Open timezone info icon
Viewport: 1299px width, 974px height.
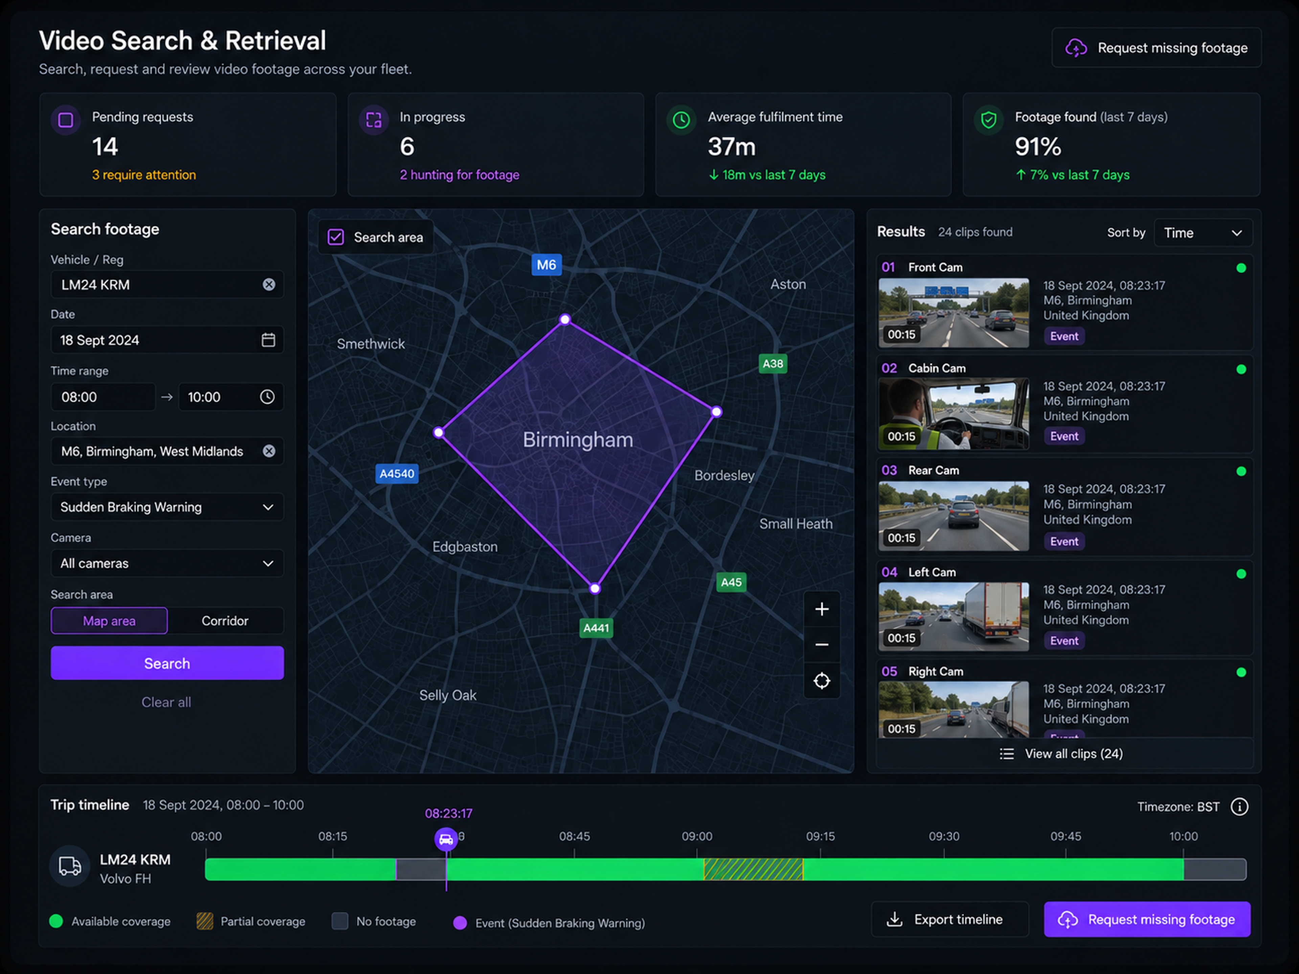1239,807
